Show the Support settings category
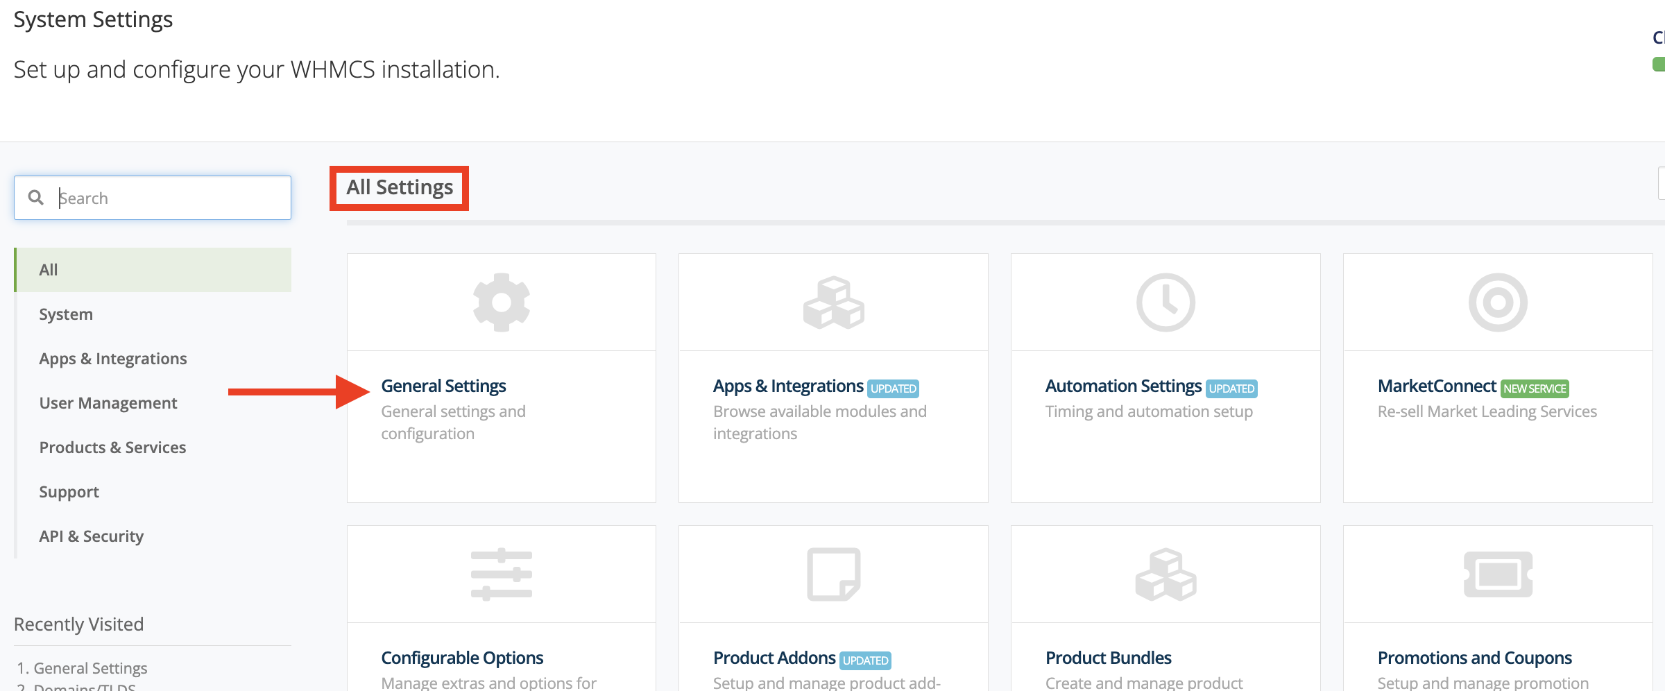Viewport: 1665px width, 691px height. pos(69,492)
